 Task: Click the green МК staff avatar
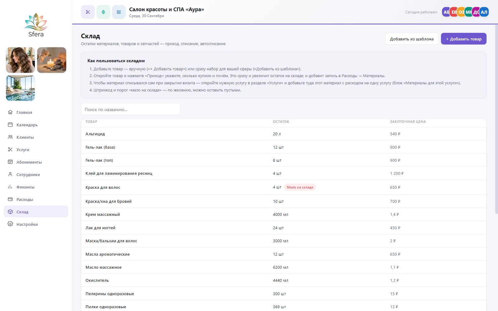click(x=468, y=12)
